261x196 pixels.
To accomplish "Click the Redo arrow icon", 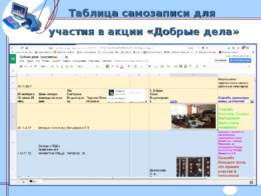I will pos(31,67).
